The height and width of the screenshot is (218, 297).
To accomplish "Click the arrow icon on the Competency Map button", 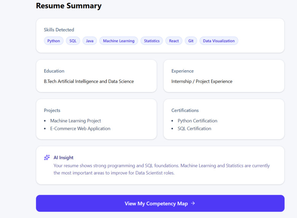I will [x=193, y=203].
